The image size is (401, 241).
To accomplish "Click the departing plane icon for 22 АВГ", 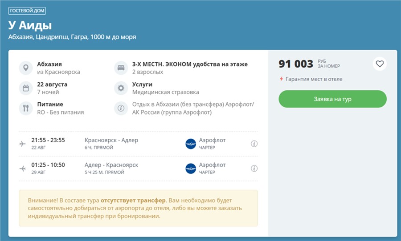I will 23,144.
